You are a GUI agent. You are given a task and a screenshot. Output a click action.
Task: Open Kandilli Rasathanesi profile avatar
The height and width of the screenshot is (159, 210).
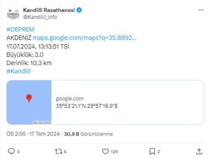(13, 13)
